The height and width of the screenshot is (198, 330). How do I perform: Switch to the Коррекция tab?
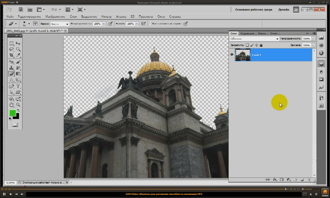(247, 33)
